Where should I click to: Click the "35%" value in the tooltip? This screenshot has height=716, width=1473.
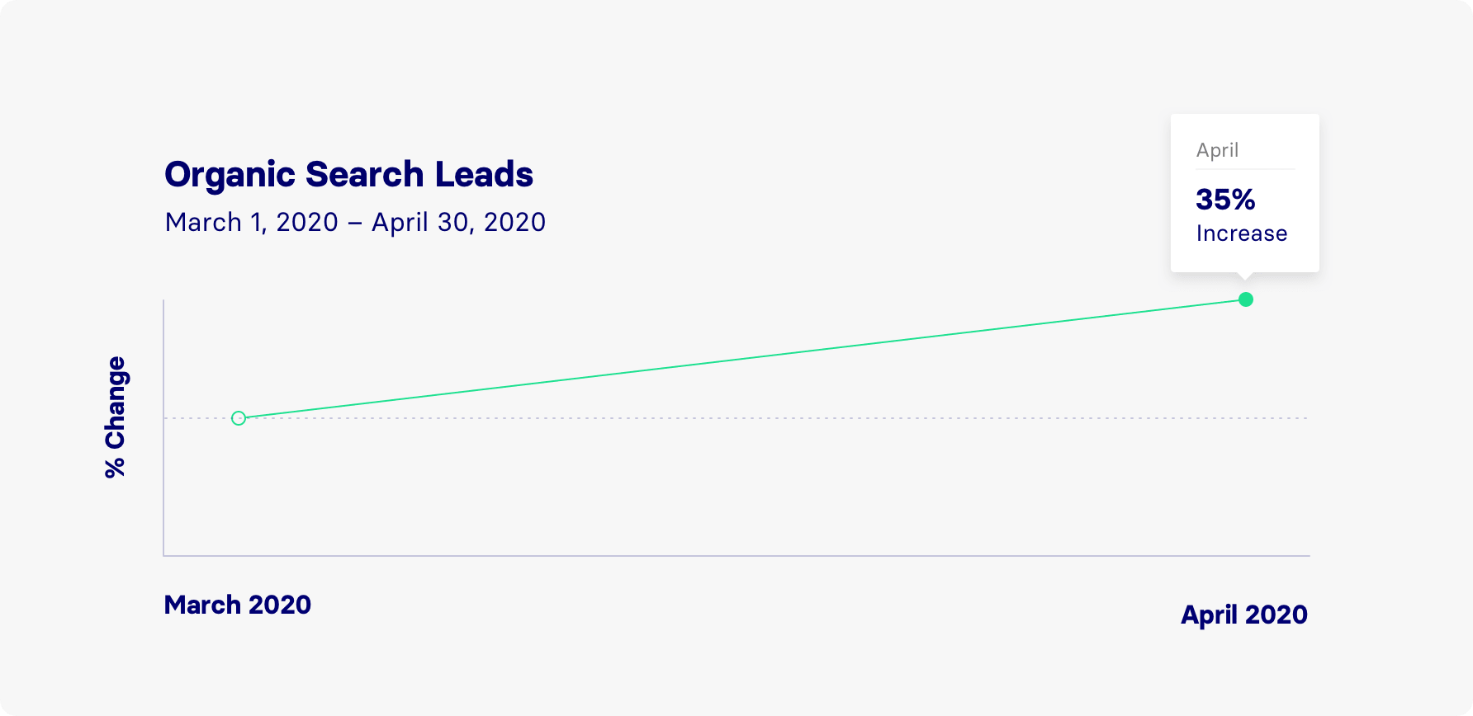[x=1225, y=200]
